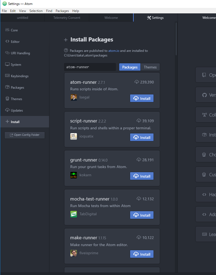Open mocha-test-runner package name

pos(90,199)
